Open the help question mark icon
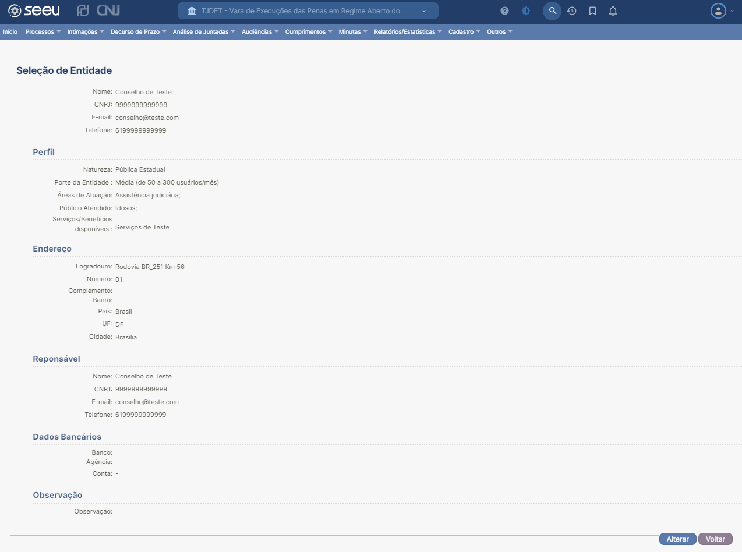The width and height of the screenshot is (742, 552). pyautogui.click(x=504, y=11)
